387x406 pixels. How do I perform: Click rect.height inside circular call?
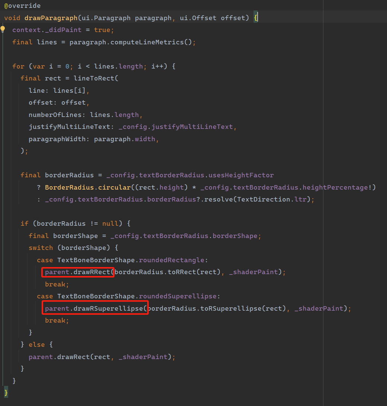coord(161,187)
